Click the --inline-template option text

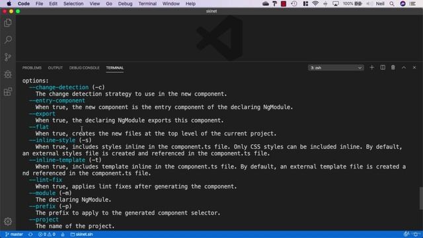click(x=57, y=160)
